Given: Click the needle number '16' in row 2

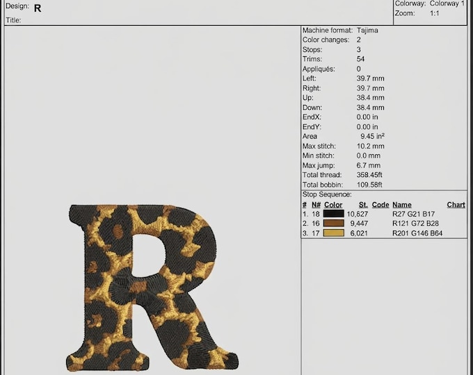Looking at the screenshot, I should [x=316, y=224].
